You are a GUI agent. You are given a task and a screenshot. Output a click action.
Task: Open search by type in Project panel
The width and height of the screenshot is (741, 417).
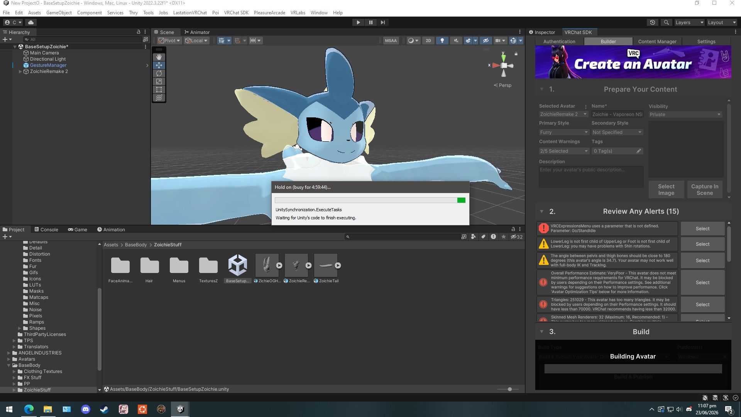click(474, 237)
